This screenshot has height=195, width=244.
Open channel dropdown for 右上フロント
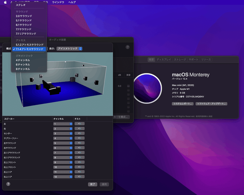click(63, 167)
